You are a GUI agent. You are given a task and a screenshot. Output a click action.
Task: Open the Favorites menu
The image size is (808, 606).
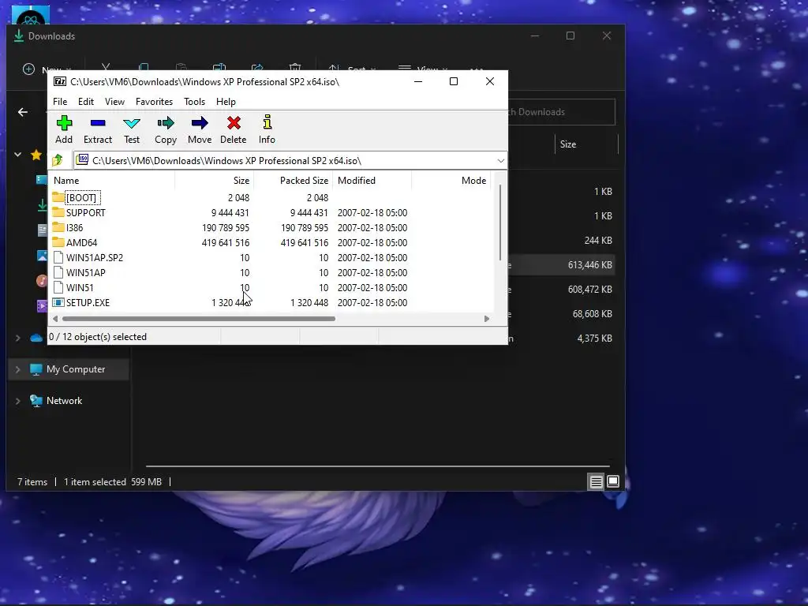point(154,102)
